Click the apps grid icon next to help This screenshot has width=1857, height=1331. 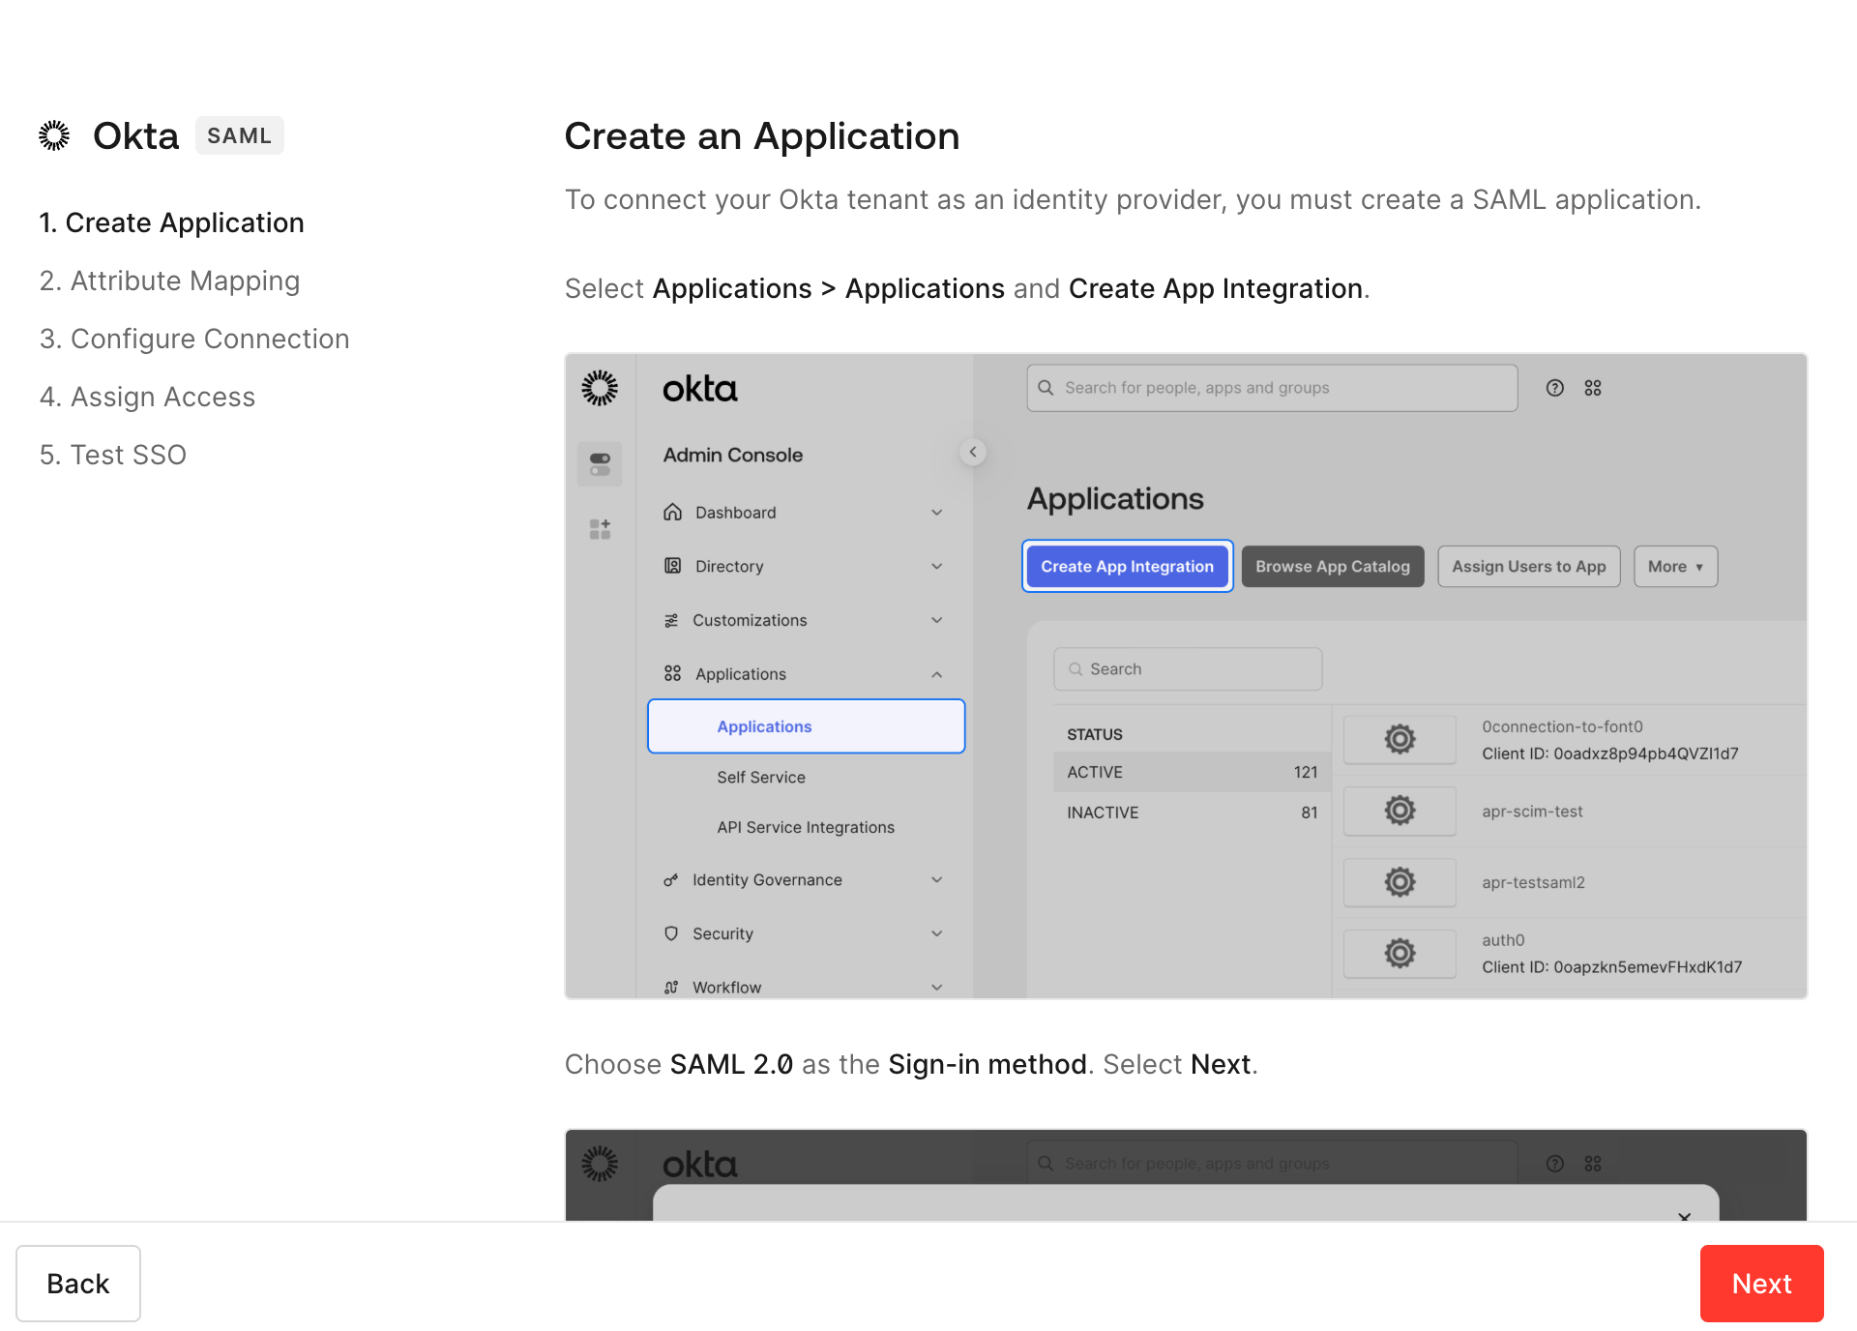click(x=1593, y=388)
